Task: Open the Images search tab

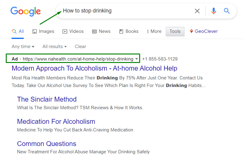Action: (x=43, y=31)
